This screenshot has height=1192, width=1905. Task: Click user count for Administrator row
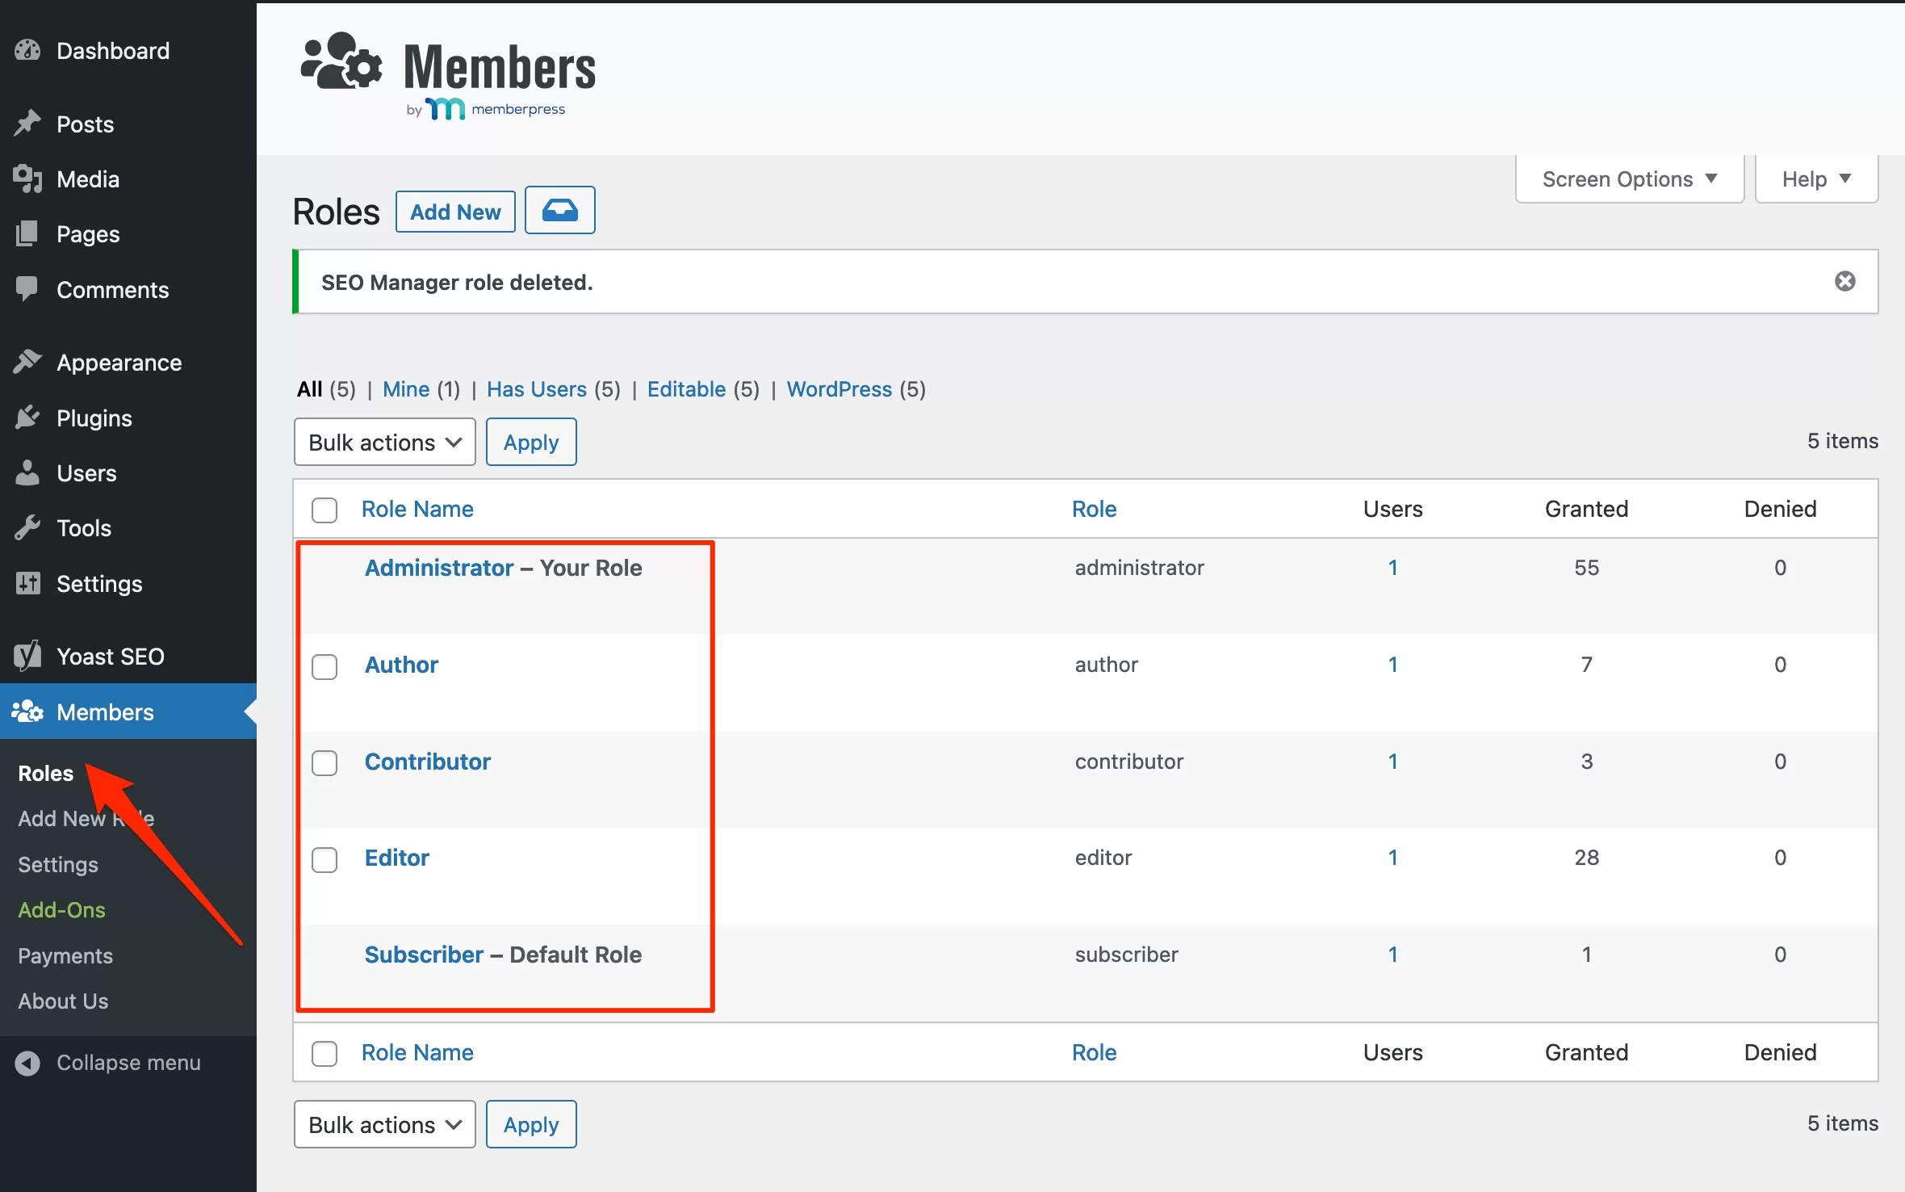(1392, 568)
